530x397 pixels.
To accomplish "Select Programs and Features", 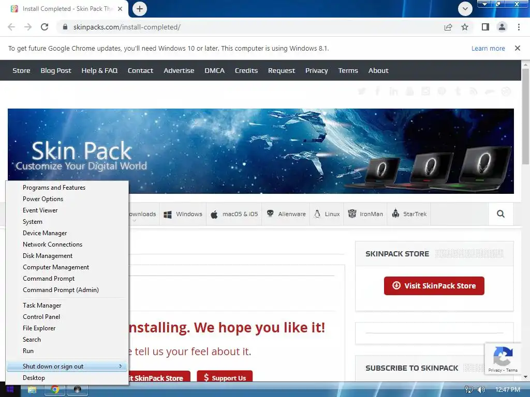I will point(54,187).
